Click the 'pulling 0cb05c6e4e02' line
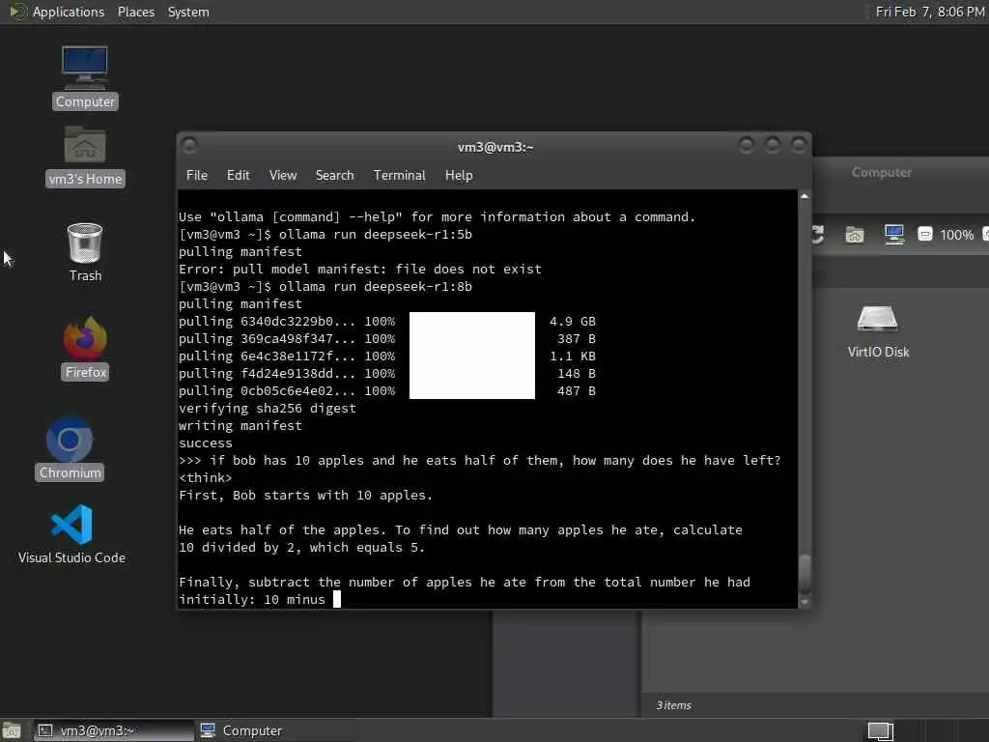The width and height of the screenshot is (989, 742). [287, 390]
